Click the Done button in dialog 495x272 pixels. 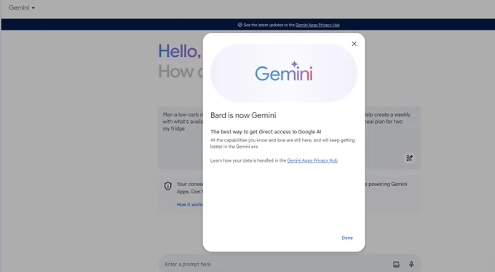pyautogui.click(x=347, y=238)
